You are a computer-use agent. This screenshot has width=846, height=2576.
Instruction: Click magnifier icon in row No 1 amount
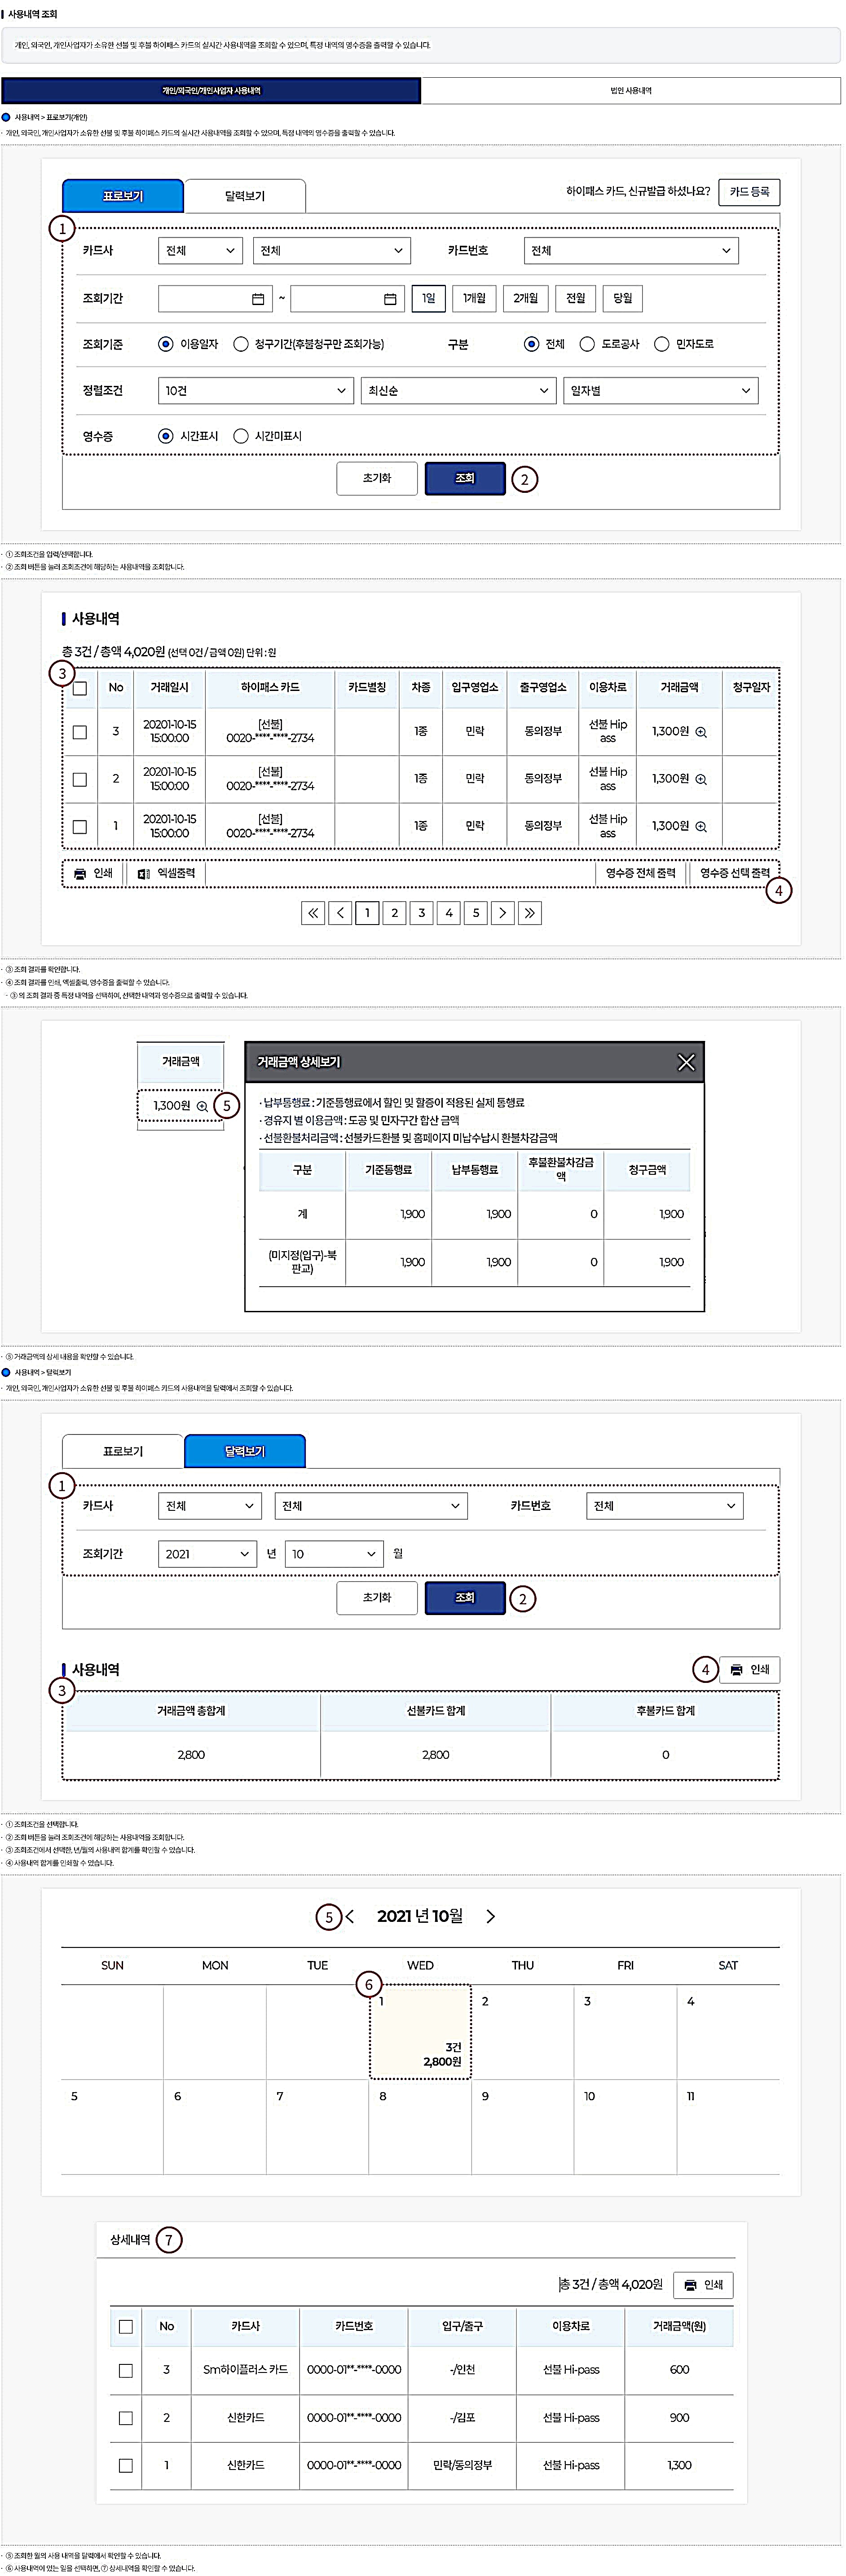(x=701, y=826)
